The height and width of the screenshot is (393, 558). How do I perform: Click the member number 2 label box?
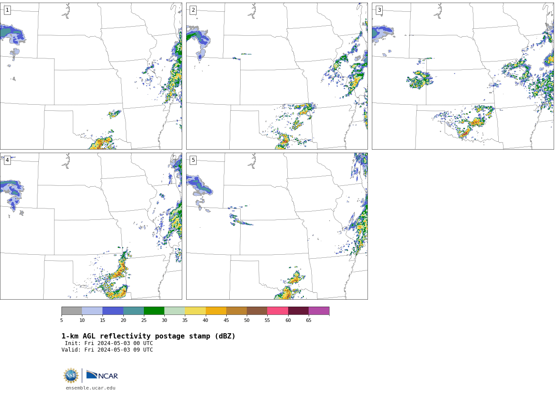click(x=193, y=10)
